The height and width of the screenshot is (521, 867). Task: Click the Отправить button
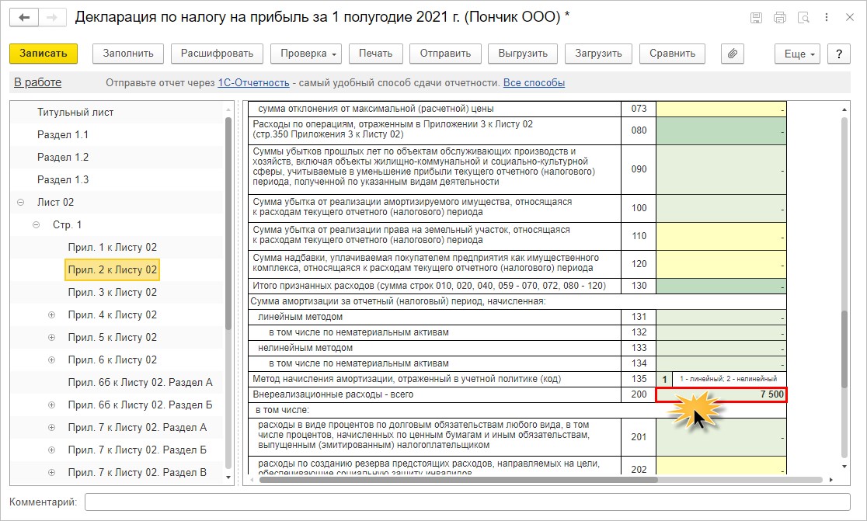pos(445,54)
